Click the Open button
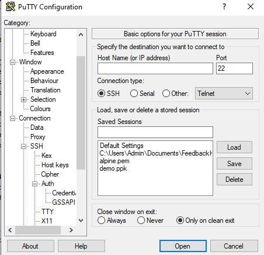 [x=183, y=246]
